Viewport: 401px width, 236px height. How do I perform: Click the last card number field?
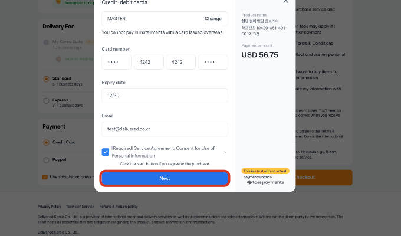click(x=213, y=62)
